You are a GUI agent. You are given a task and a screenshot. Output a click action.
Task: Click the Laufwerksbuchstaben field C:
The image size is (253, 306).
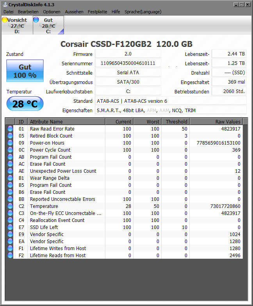point(128,91)
